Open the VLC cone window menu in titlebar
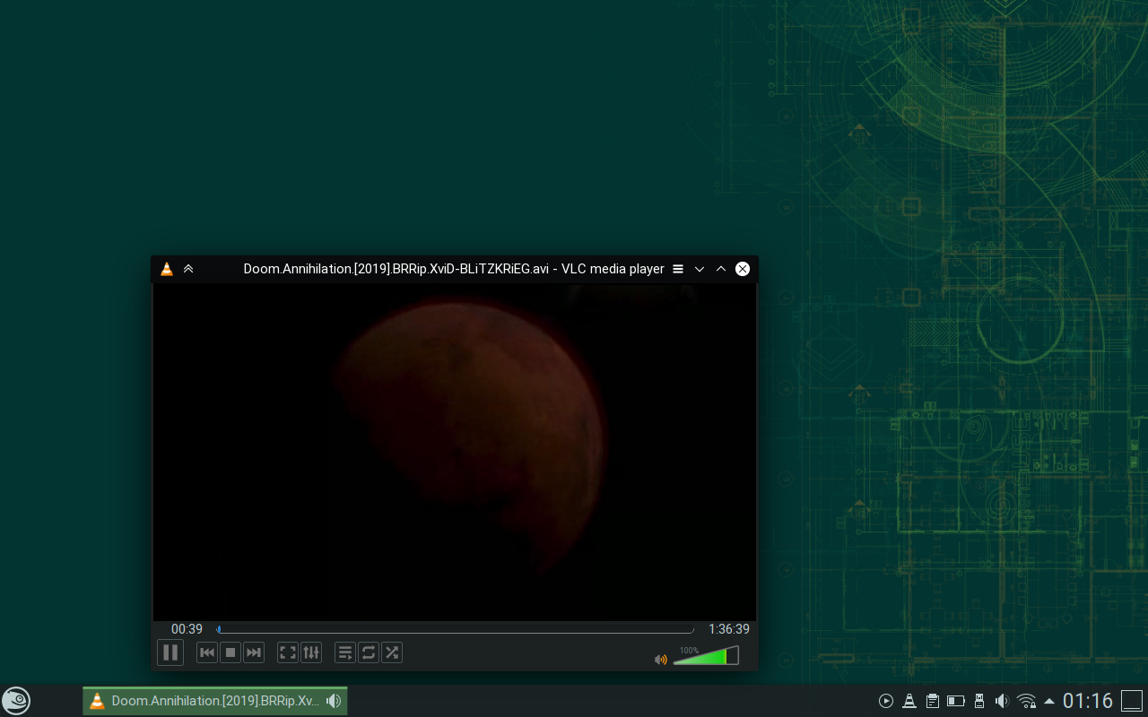The height and width of the screenshot is (717, 1148). [167, 269]
